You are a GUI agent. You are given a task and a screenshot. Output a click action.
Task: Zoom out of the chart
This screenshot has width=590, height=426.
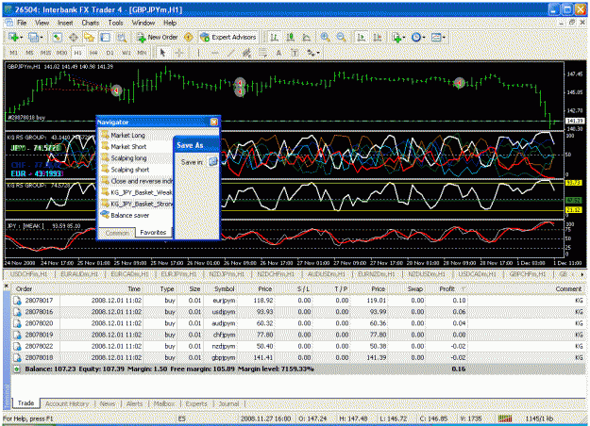[x=342, y=37]
